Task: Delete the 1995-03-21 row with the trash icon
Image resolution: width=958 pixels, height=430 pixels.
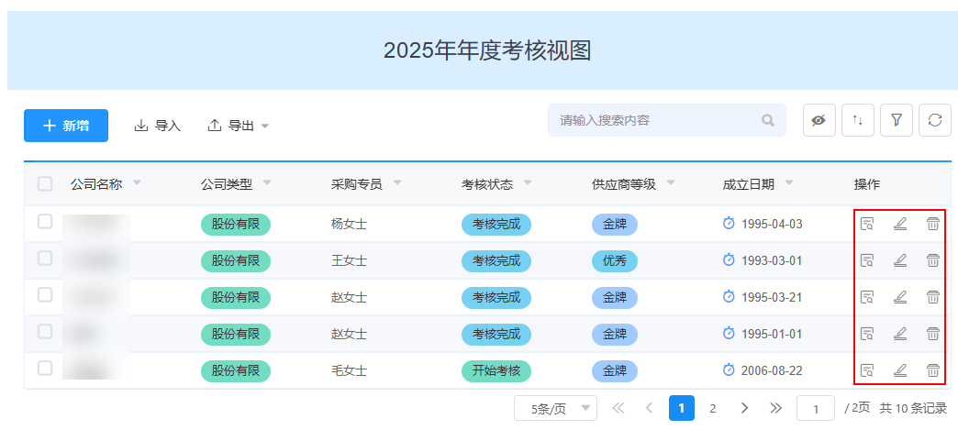Action: tap(932, 297)
